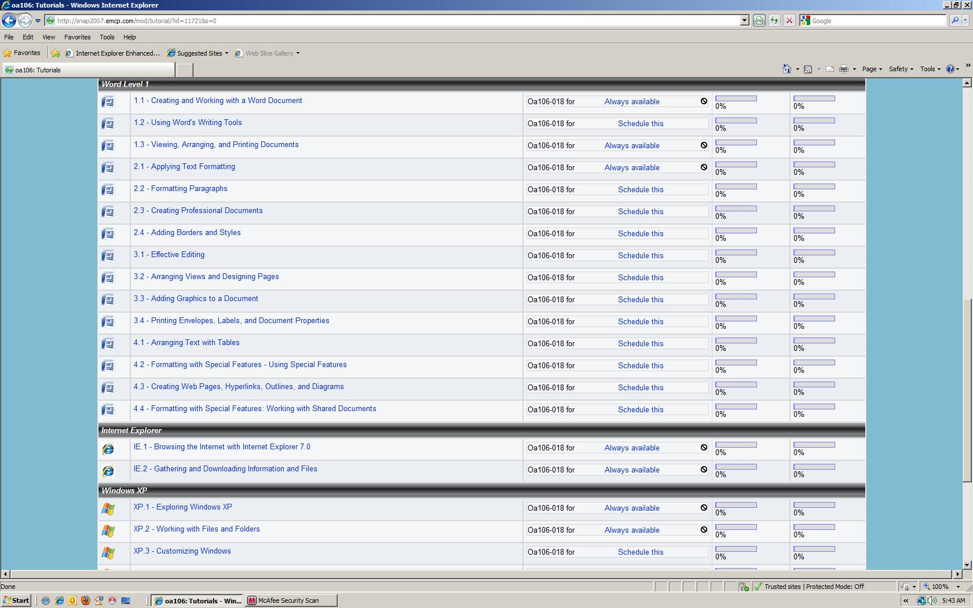973x608 pixels.
Task: Open XP.2 Working with Files and Folders
Action: point(197,529)
